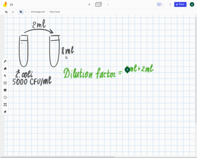Image resolution: width=197 pixels, height=158 pixels.
Task: Click the Zoom magnifier button
Action: (x=21, y=12)
